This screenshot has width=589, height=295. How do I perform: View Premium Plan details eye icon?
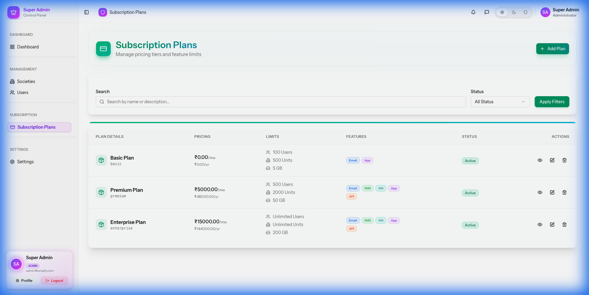coord(540,192)
